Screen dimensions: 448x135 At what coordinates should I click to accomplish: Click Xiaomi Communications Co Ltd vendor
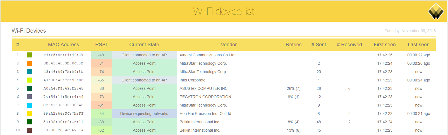tap(207, 55)
